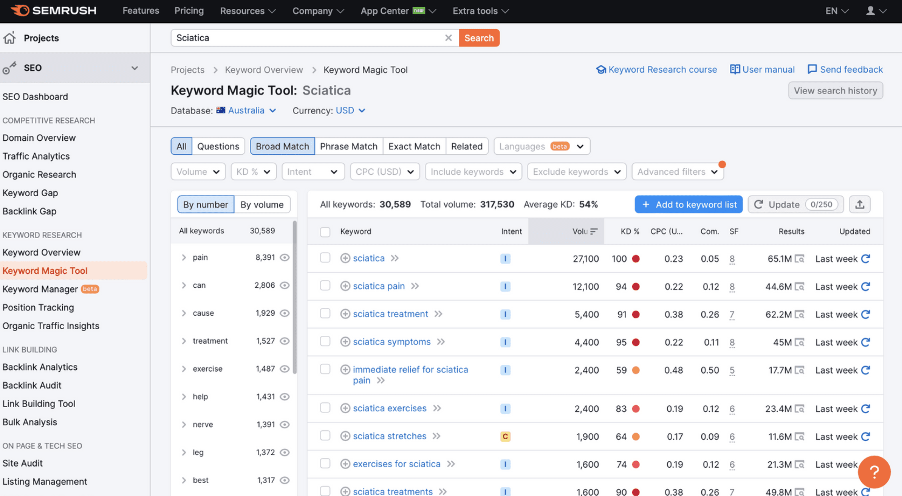Click the Update 0/250 button
Screen dimensions: 902x496
(795, 204)
